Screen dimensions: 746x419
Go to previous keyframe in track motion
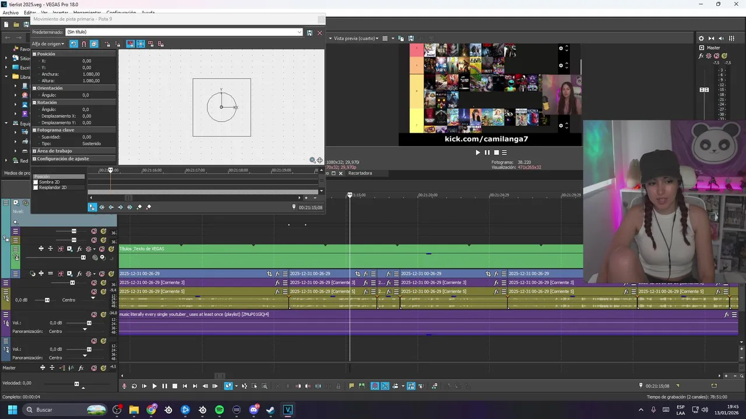[111, 207]
